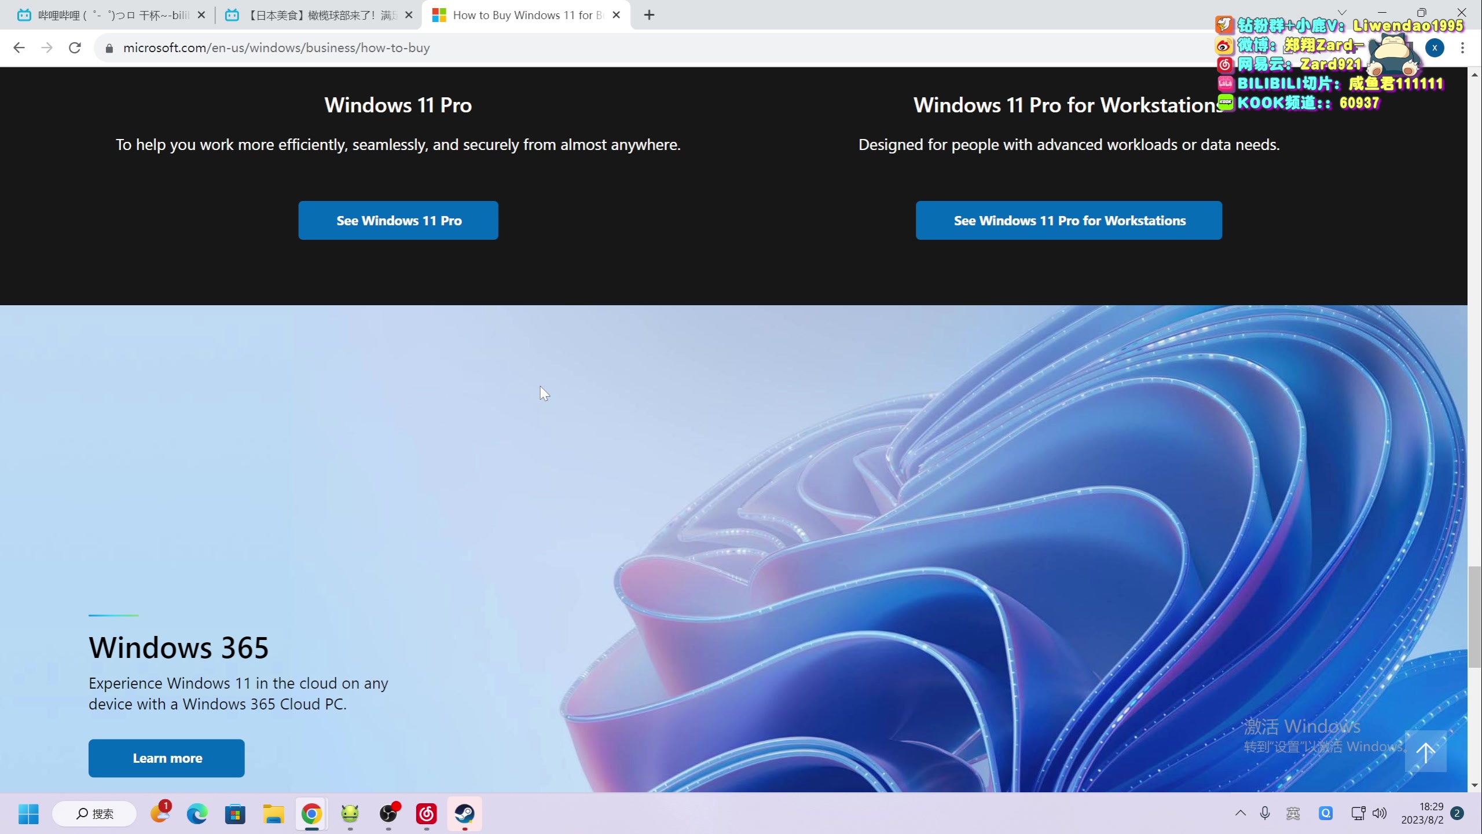Expand the hidden system tray icons chevron
The height and width of the screenshot is (834, 1482).
point(1241,813)
